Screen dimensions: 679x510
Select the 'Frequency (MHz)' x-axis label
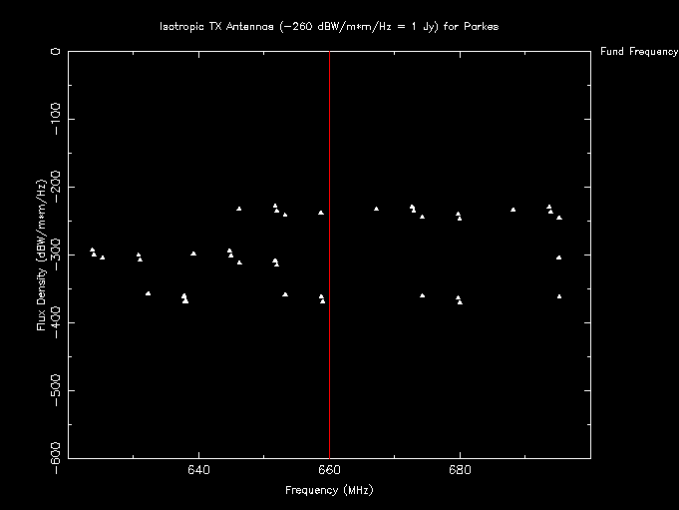coord(329,490)
